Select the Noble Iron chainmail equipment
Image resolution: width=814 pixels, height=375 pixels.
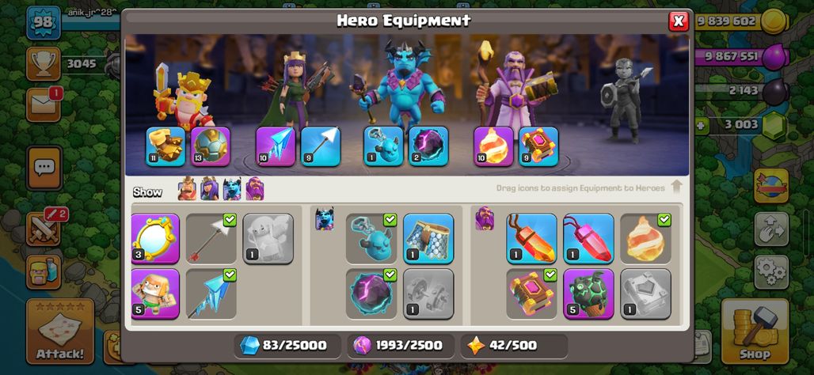(x=428, y=239)
